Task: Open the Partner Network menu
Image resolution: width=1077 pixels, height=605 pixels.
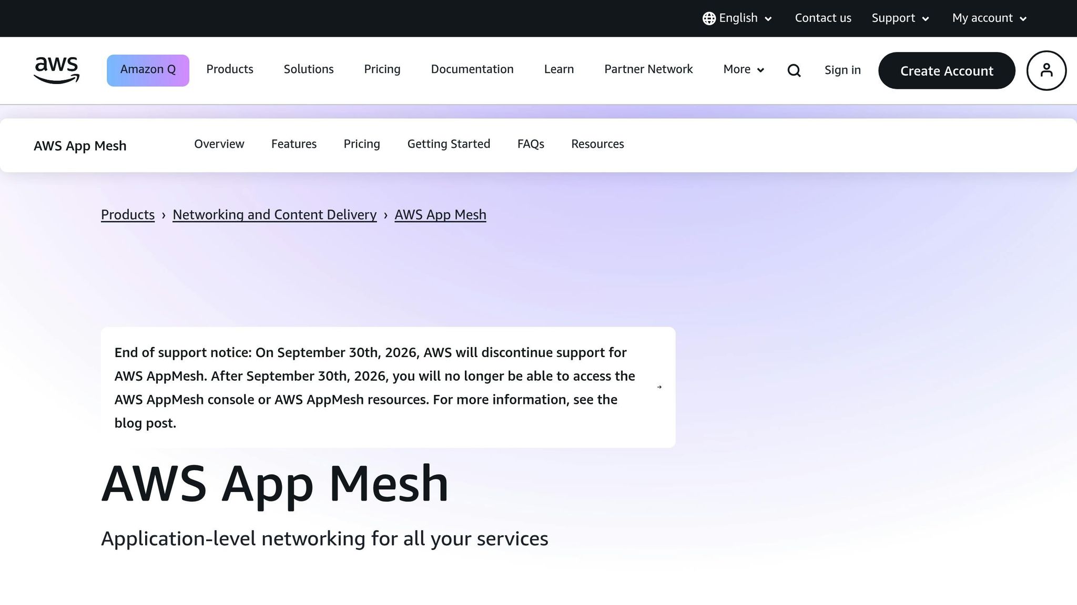Action: [648, 69]
